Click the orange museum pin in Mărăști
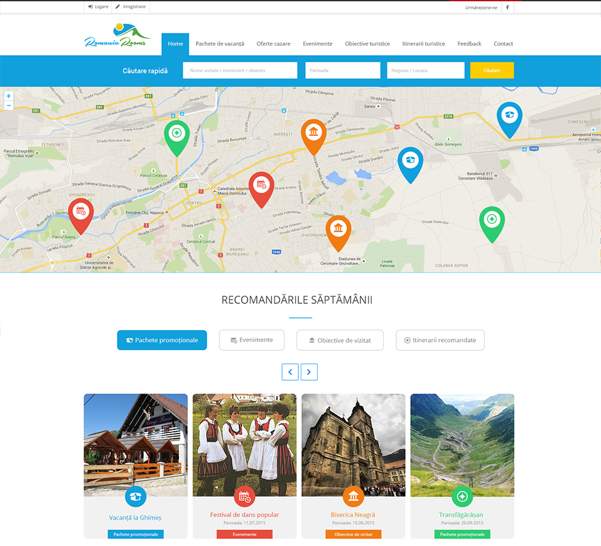Screen dimensions: 601x546 tap(313, 133)
